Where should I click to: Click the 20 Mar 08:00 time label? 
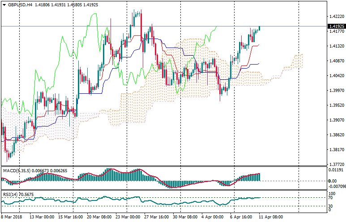(x=99, y=217)
